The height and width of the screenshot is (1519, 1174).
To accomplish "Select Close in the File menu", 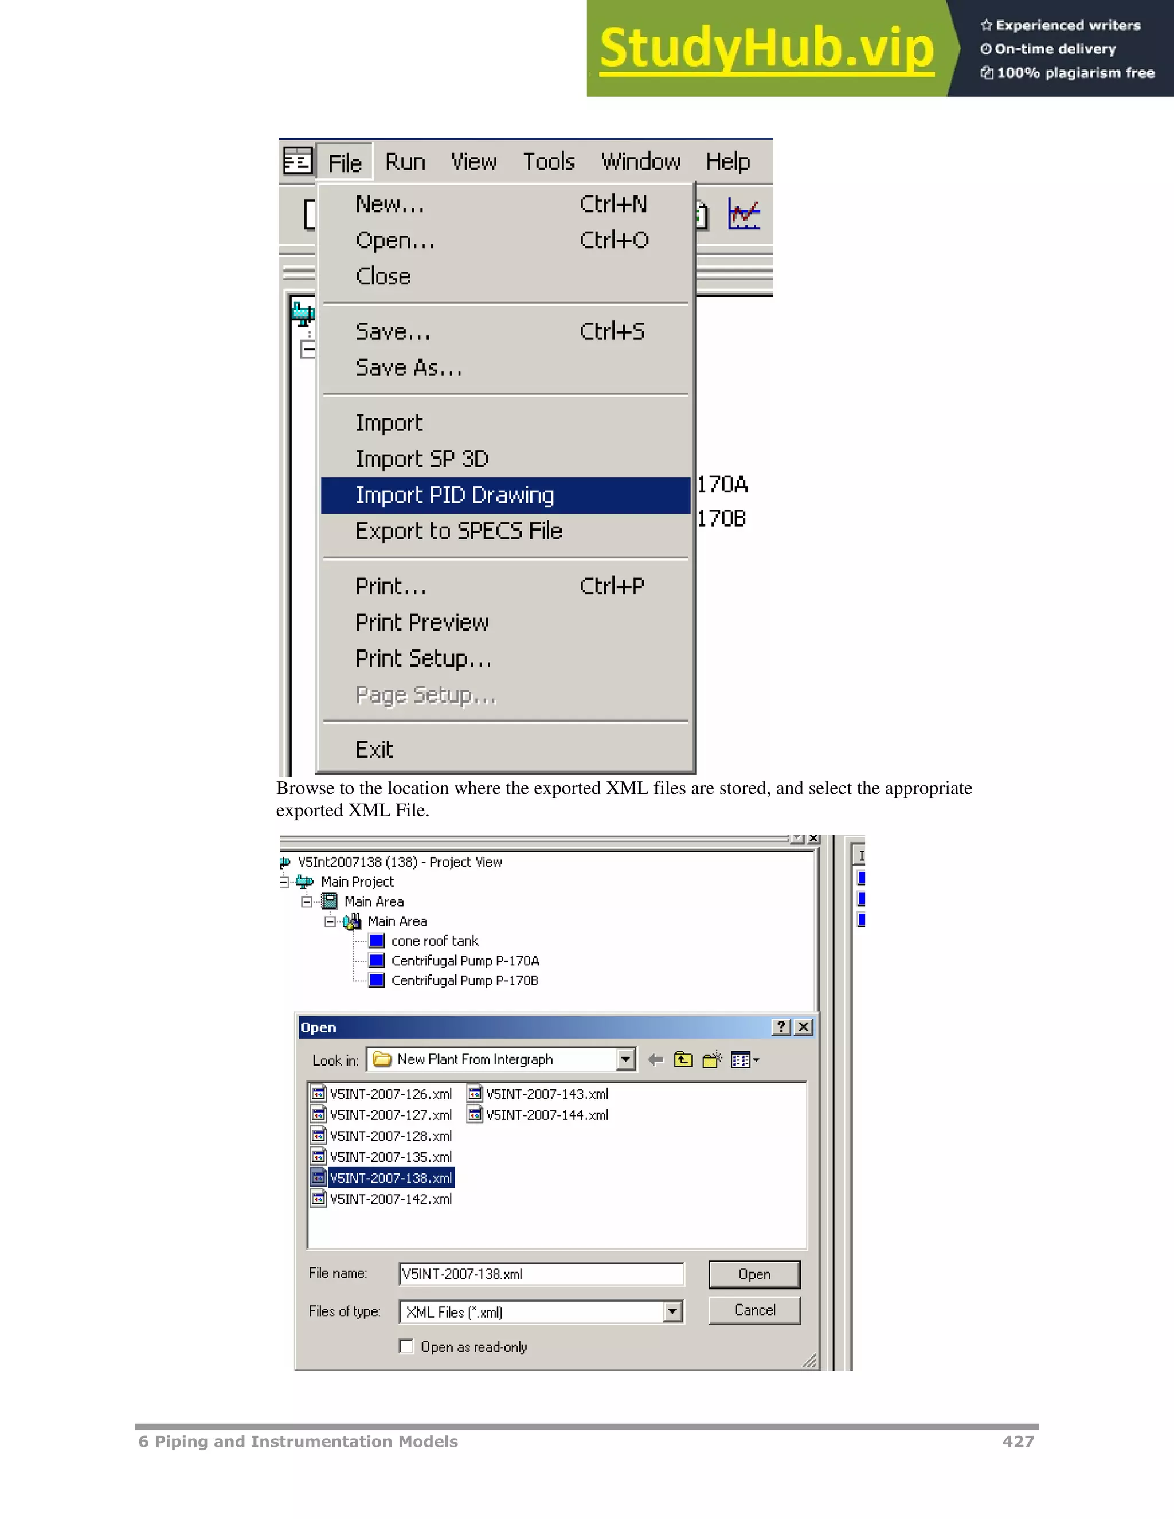I will [506, 276].
